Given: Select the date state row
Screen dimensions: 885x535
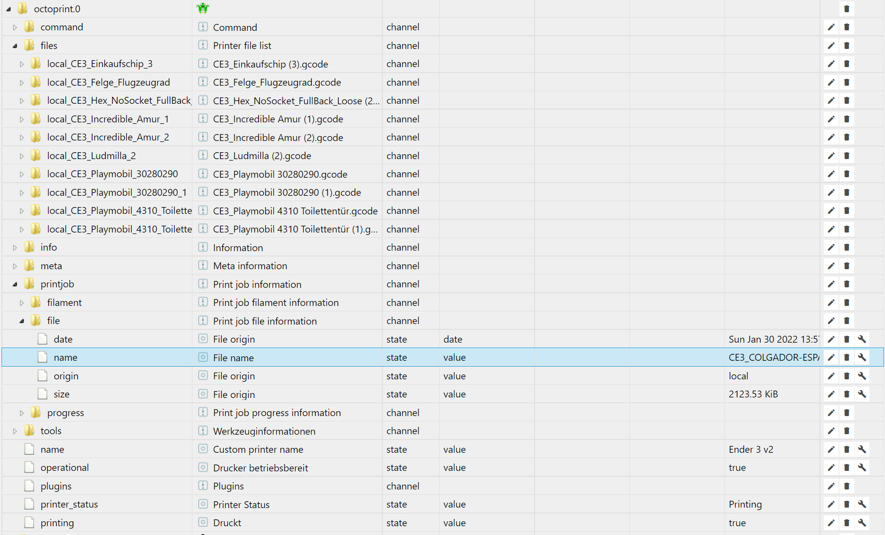Looking at the screenshot, I should [x=442, y=339].
